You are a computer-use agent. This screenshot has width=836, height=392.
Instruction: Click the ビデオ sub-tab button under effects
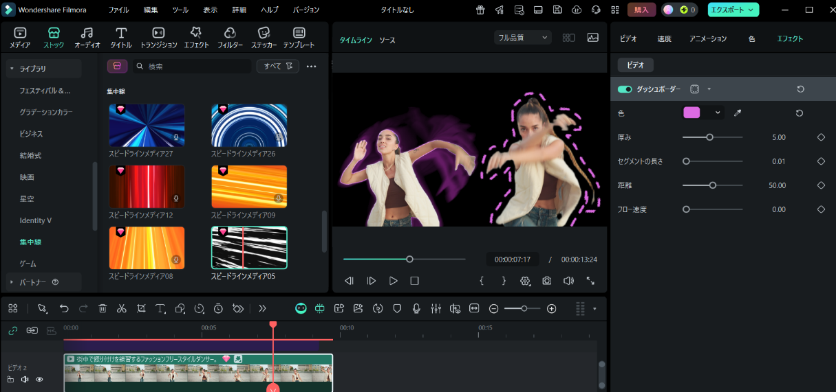(x=635, y=65)
